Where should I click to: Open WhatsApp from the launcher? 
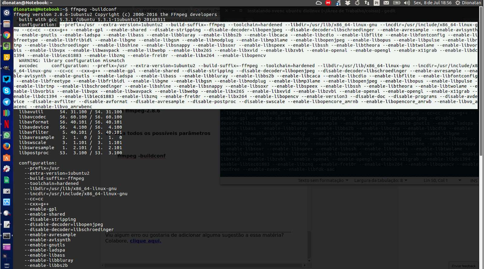pos(6,135)
